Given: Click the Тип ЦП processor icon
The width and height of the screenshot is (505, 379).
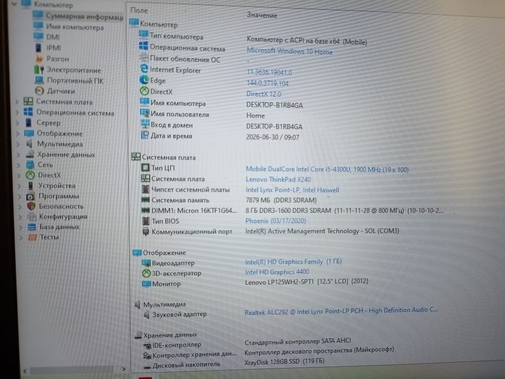Looking at the screenshot, I should click(145, 167).
